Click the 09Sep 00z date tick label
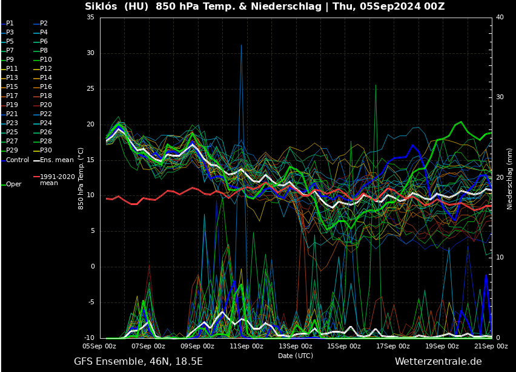The width and height of the screenshot is (516, 372). [x=198, y=346]
